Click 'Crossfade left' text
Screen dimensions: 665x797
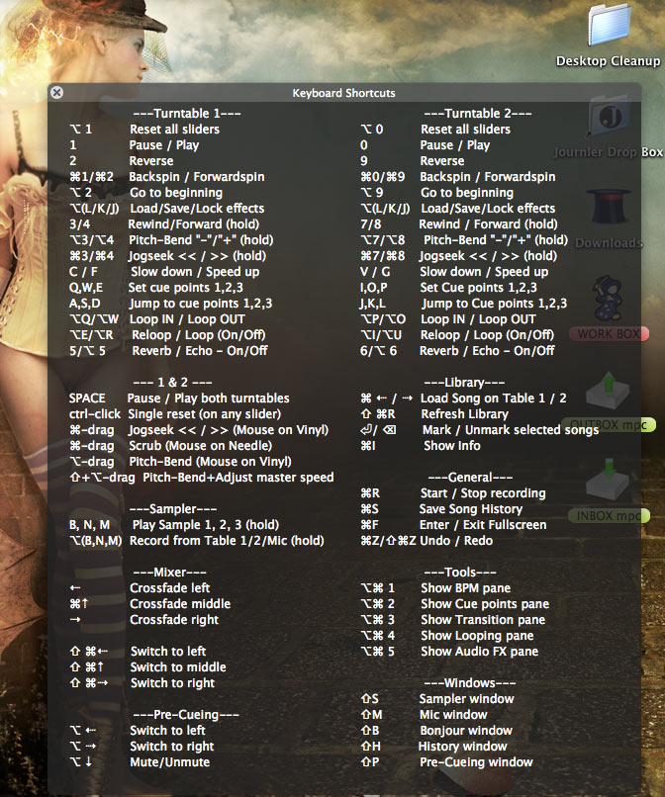170,588
